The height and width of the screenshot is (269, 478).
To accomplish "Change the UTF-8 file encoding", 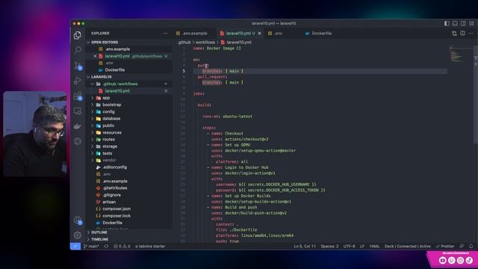I will pos(349,246).
